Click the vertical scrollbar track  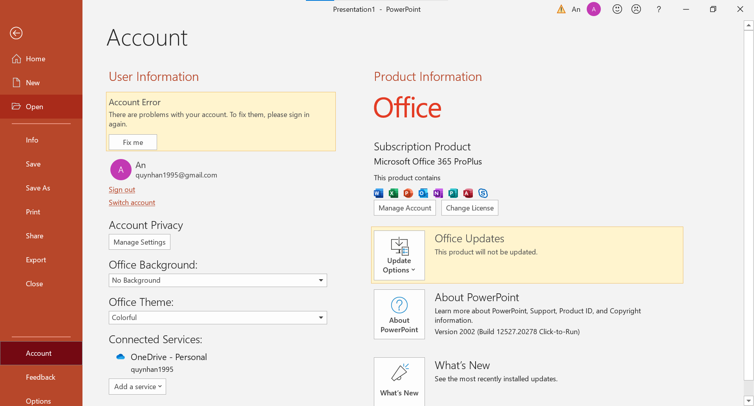click(x=749, y=388)
